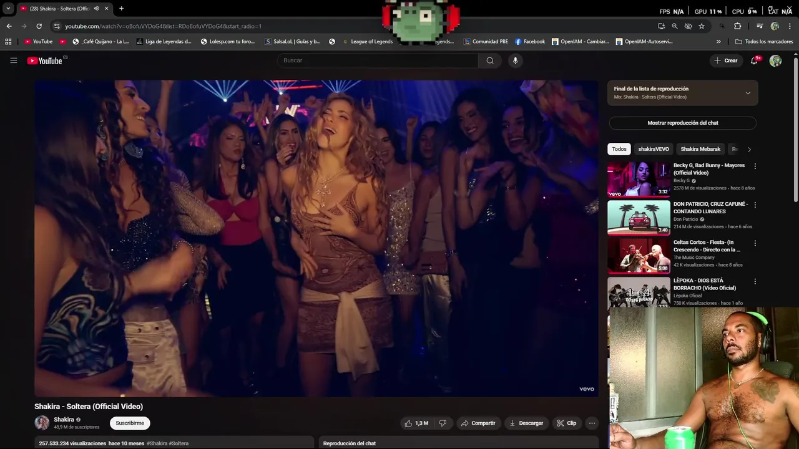The image size is (799, 449).
Task: Open options for Becky G Mayores video
Action: (x=755, y=167)
